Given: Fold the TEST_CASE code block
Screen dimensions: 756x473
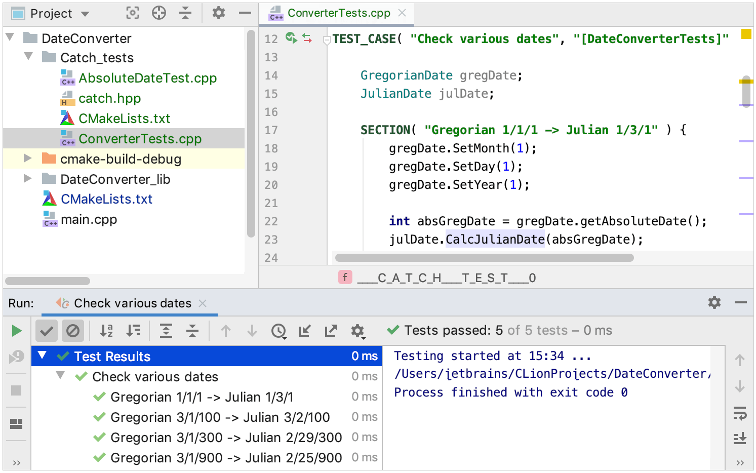Looking at the screenshot, I should [x=327, y=41].
